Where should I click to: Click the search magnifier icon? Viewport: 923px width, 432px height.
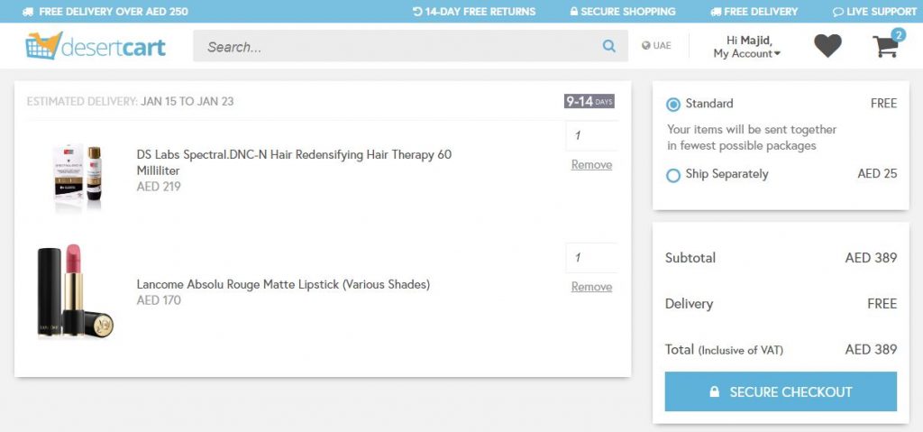tap(608, 46)
